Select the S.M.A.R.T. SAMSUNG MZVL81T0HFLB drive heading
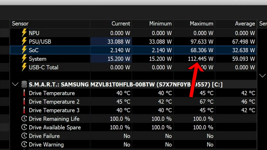Screen dimensions: 267x150 coord(126,85)
